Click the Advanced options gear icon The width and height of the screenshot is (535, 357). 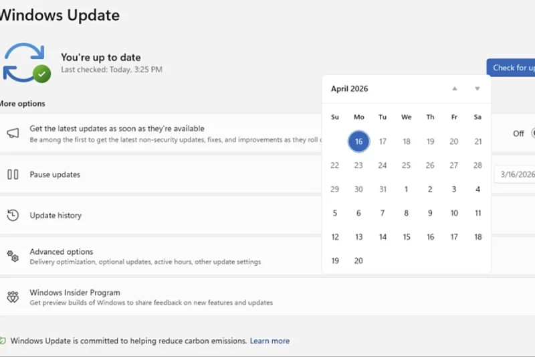click(x=13, y=256)
